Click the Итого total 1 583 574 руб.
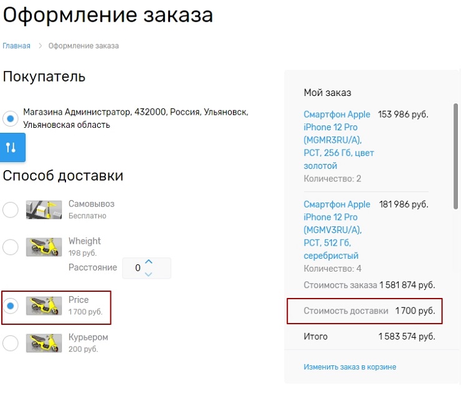Image resolution: width=461 pixels, height=394 pixels. coord(407,336)
